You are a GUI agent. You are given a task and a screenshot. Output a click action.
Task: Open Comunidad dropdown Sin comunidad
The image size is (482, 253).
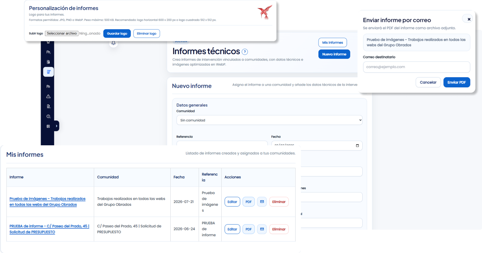[x=270, y=120]
